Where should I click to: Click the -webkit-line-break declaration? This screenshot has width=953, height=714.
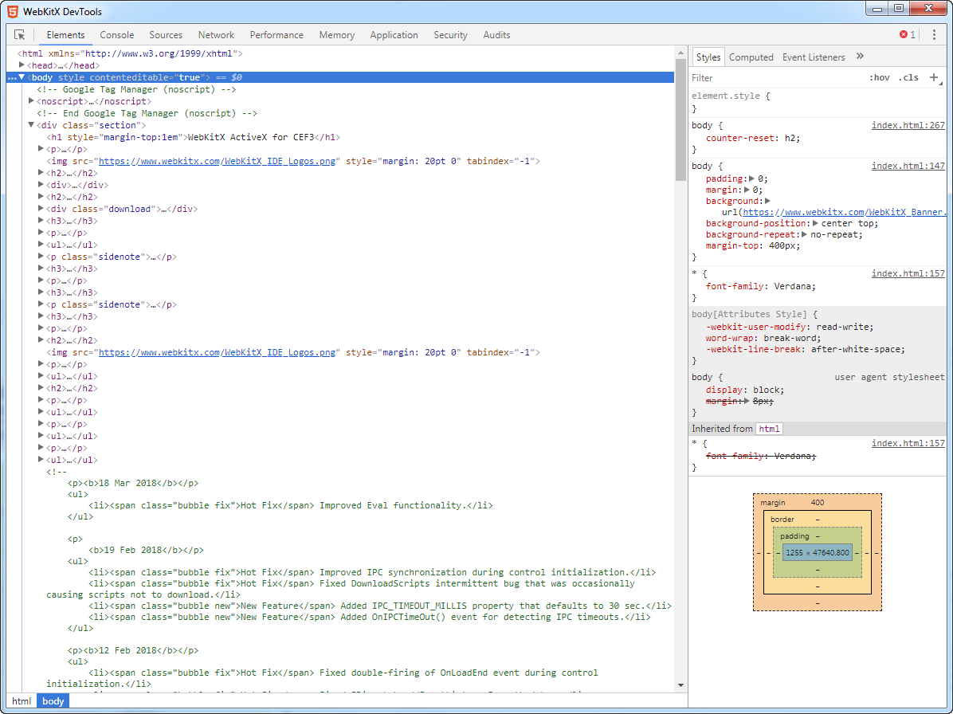click(806, 349)
